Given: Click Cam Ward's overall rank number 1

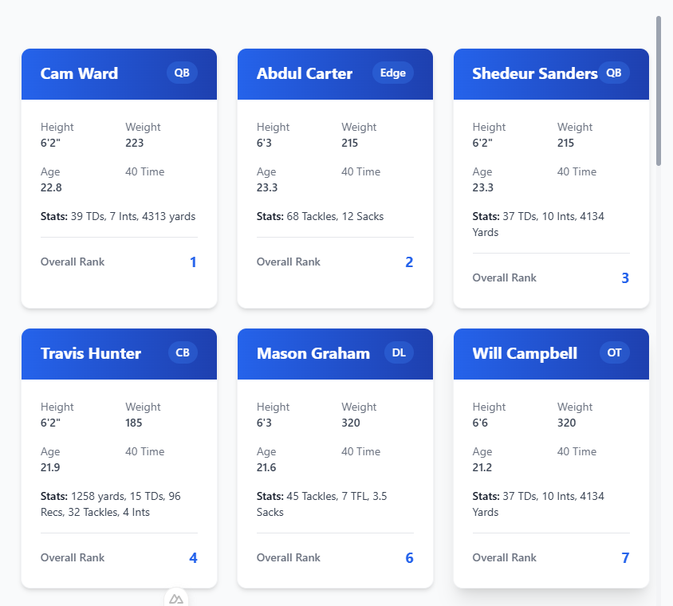Looking at the screenshot, I should coord(193,262).
